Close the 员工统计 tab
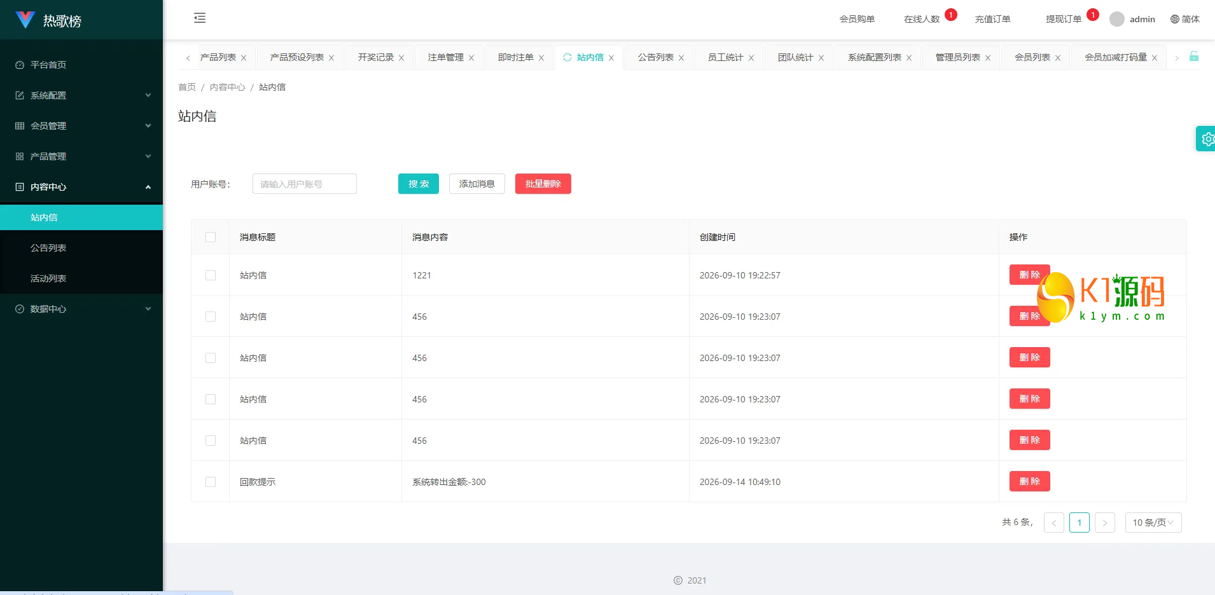 pos(751,58)
